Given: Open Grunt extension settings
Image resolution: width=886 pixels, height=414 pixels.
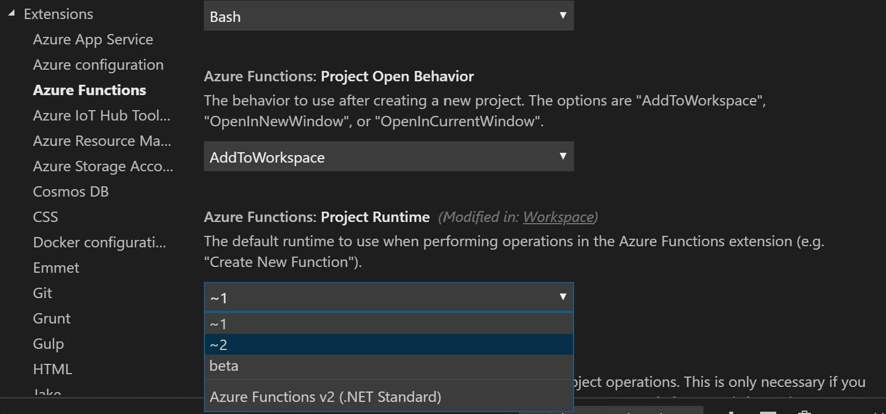Looking at the screenshot, I should [51, 318].
